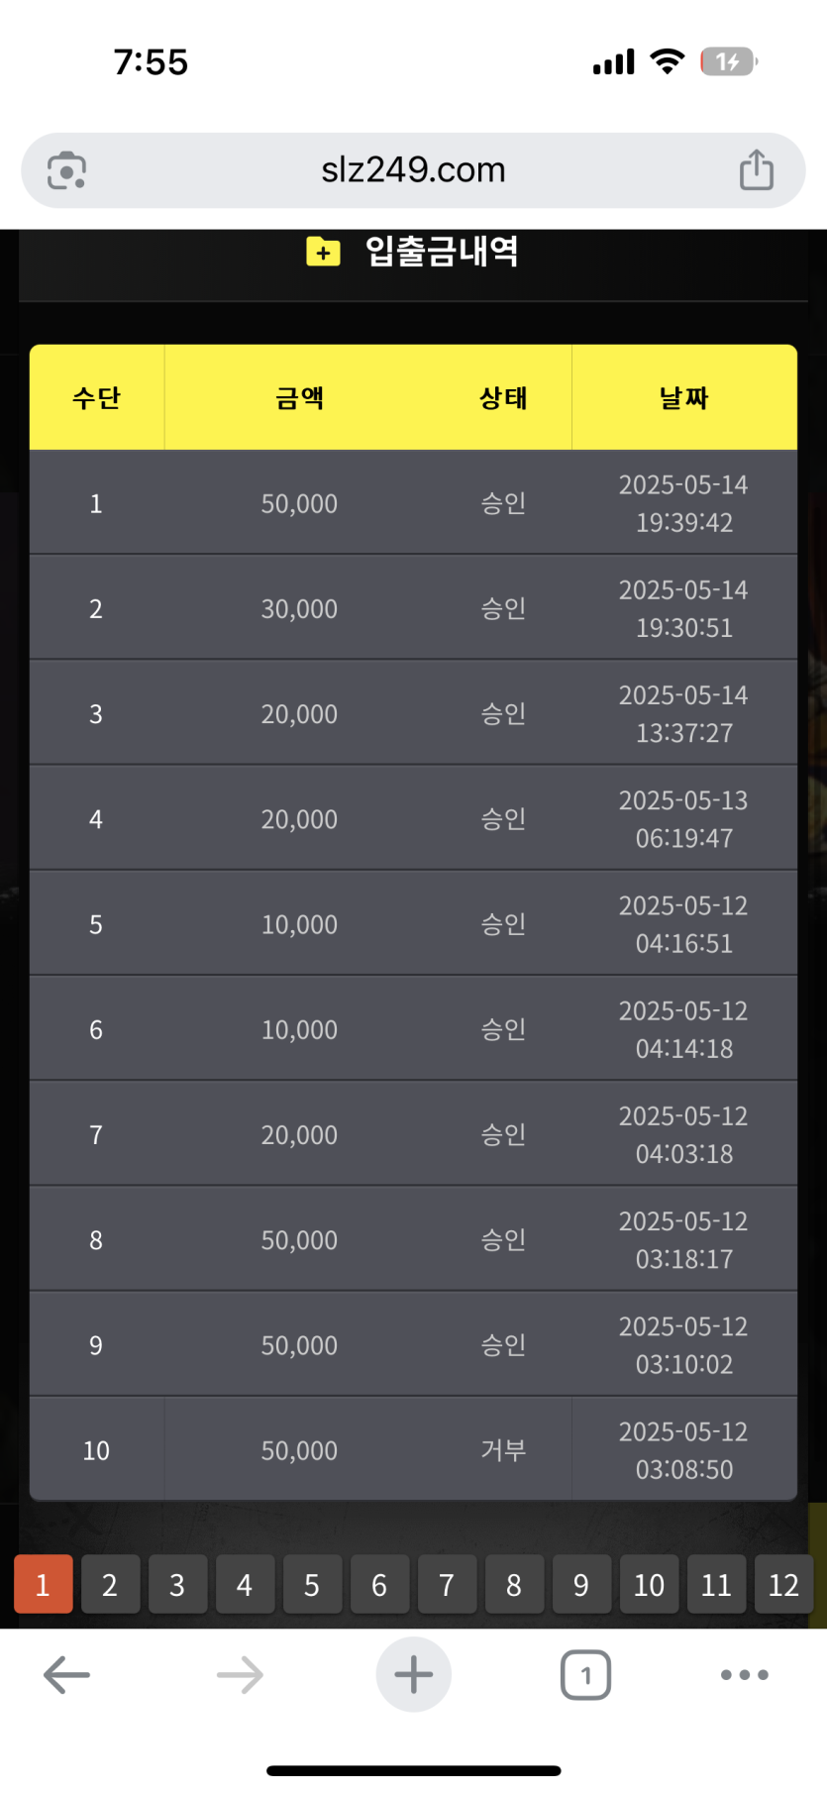Go back with the left arrow
Screen dimensions: 827x1793
(66, 1675)
